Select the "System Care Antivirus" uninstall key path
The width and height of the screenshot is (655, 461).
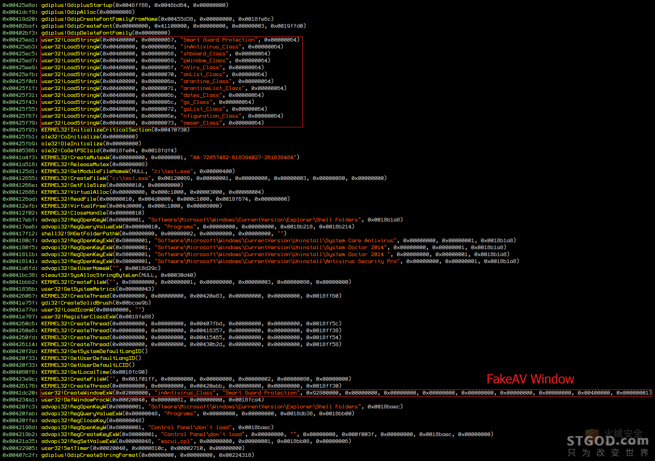coord(276,240)
